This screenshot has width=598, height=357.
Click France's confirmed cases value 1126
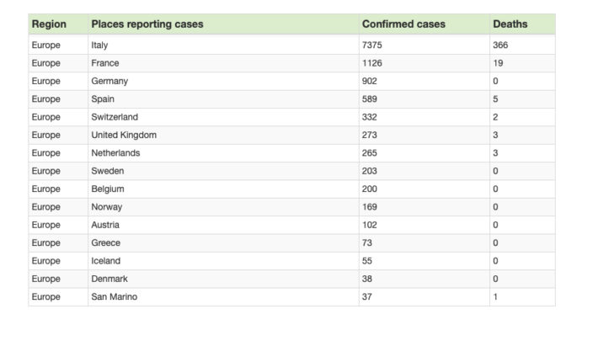coord(372,63)
